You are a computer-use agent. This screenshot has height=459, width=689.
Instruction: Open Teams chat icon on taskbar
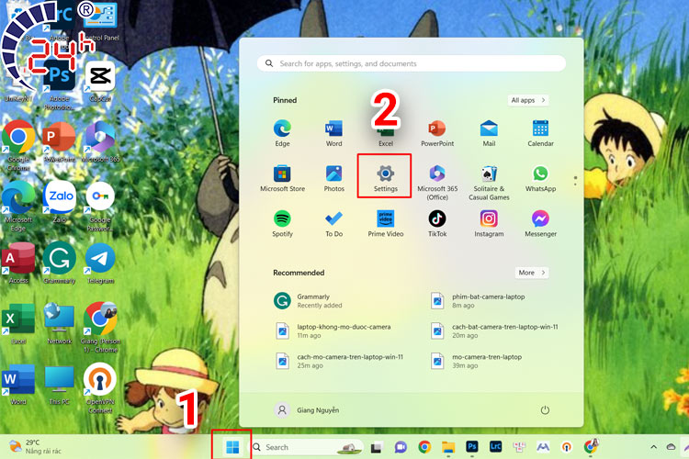[x=401, y=447]
